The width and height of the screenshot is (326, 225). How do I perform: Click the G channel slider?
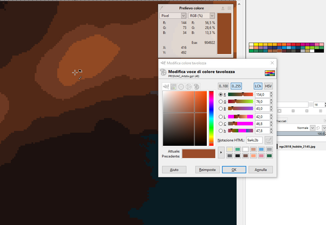tap(240, 101)
